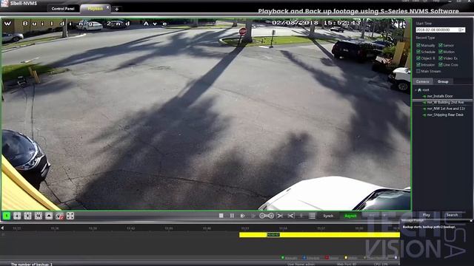Select the single-view 1 layout button
474x266 pixels.
click(7, 216)
